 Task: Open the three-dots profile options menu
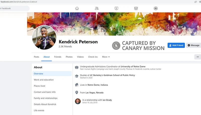[x=198, y=57]
